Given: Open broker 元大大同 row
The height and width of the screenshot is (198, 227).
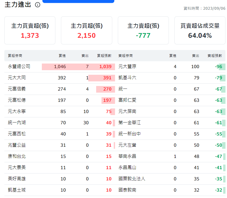Looking at the screenshot, I should pos(17,78).
